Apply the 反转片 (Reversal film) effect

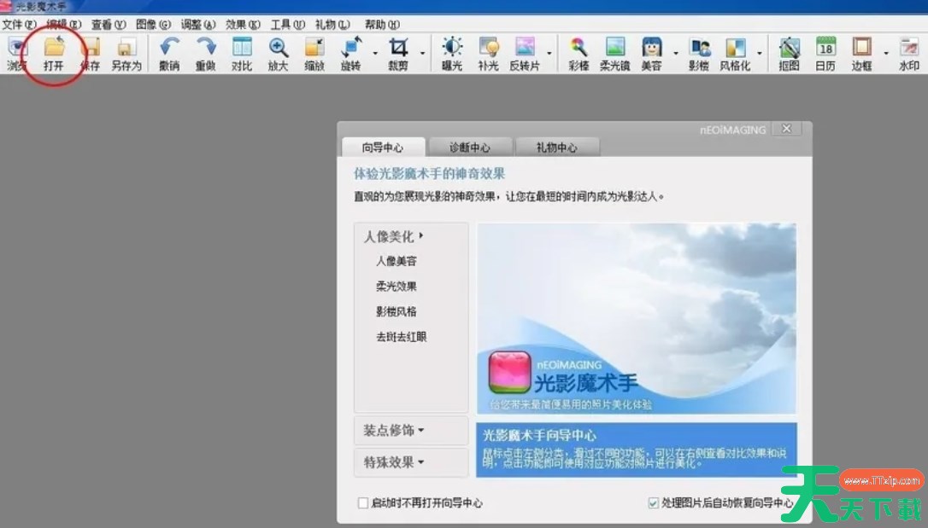point(525,53)
